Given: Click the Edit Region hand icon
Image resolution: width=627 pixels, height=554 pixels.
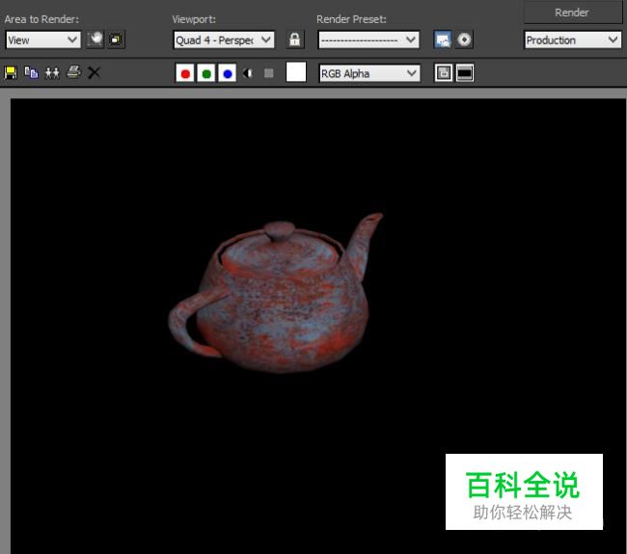Looking at the screenshot, I should [x=95, y=40].
